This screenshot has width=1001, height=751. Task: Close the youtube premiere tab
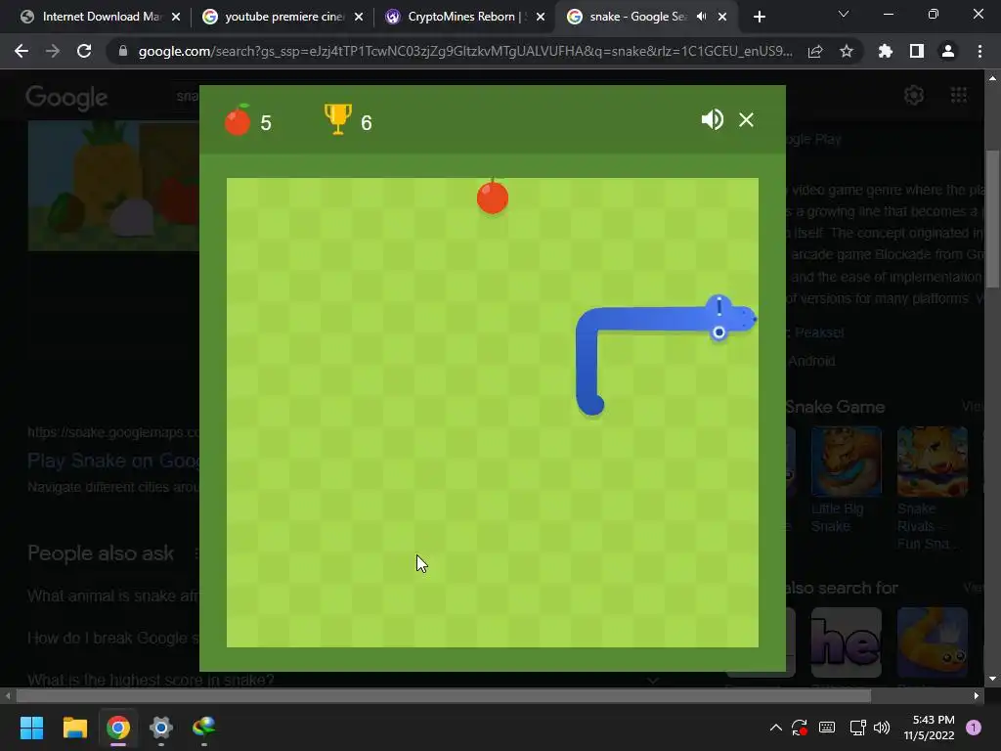point(359,17)
